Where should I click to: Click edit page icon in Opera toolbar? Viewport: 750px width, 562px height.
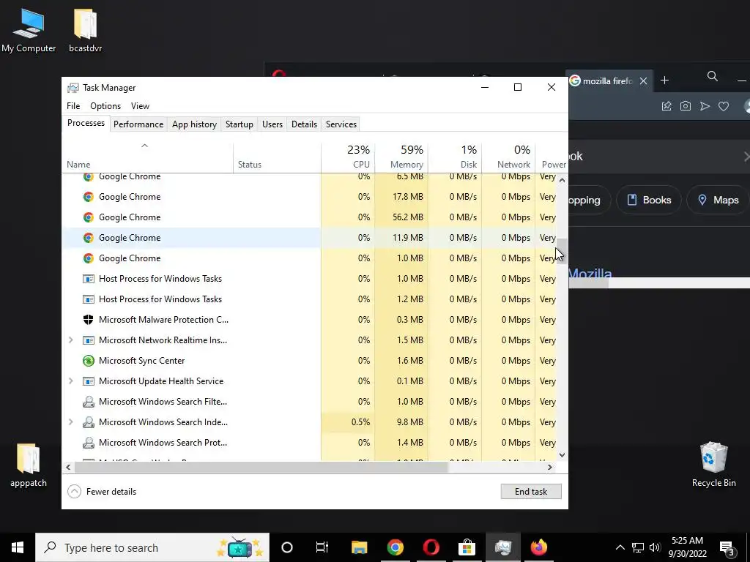667,106
